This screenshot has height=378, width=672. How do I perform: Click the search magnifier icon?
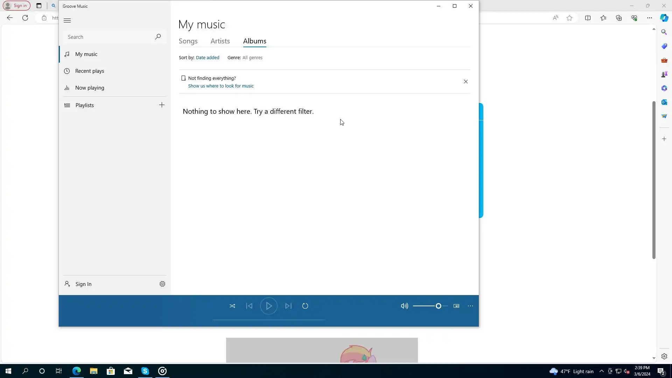click(158, 37)
